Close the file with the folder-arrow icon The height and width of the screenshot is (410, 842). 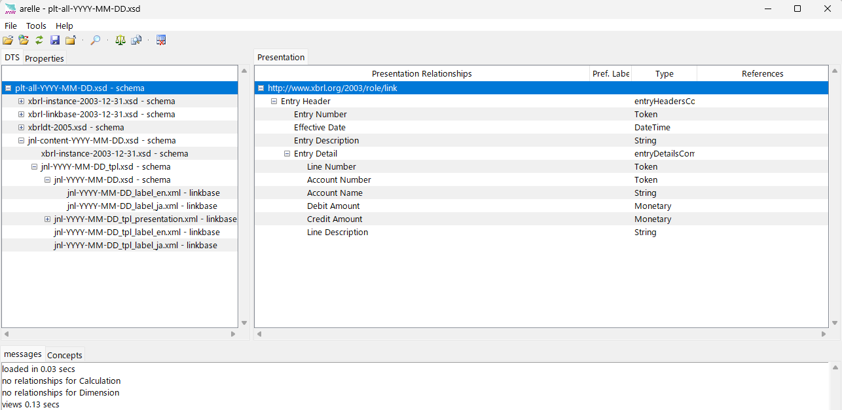(x=71, y=40)
